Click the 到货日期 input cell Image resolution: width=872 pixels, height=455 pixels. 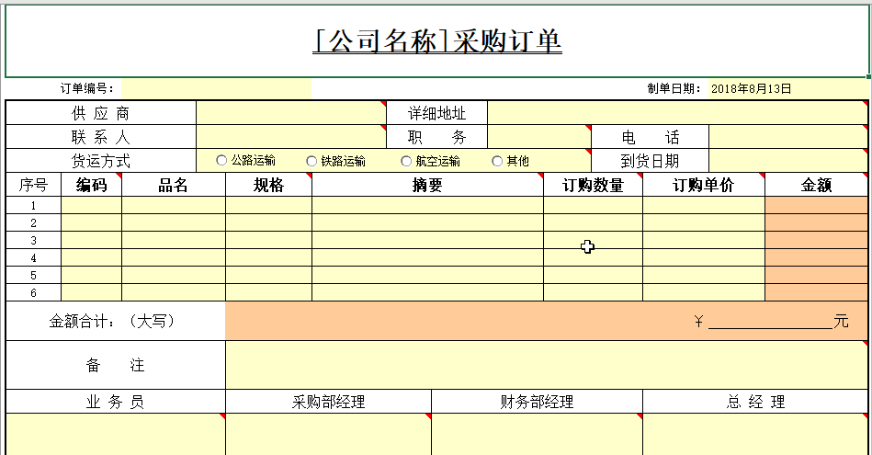pos(787,161)
